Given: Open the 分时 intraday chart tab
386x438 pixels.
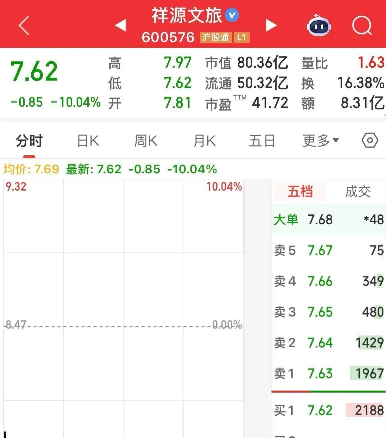Looking at the screenshot, I should tap(28, 141).
